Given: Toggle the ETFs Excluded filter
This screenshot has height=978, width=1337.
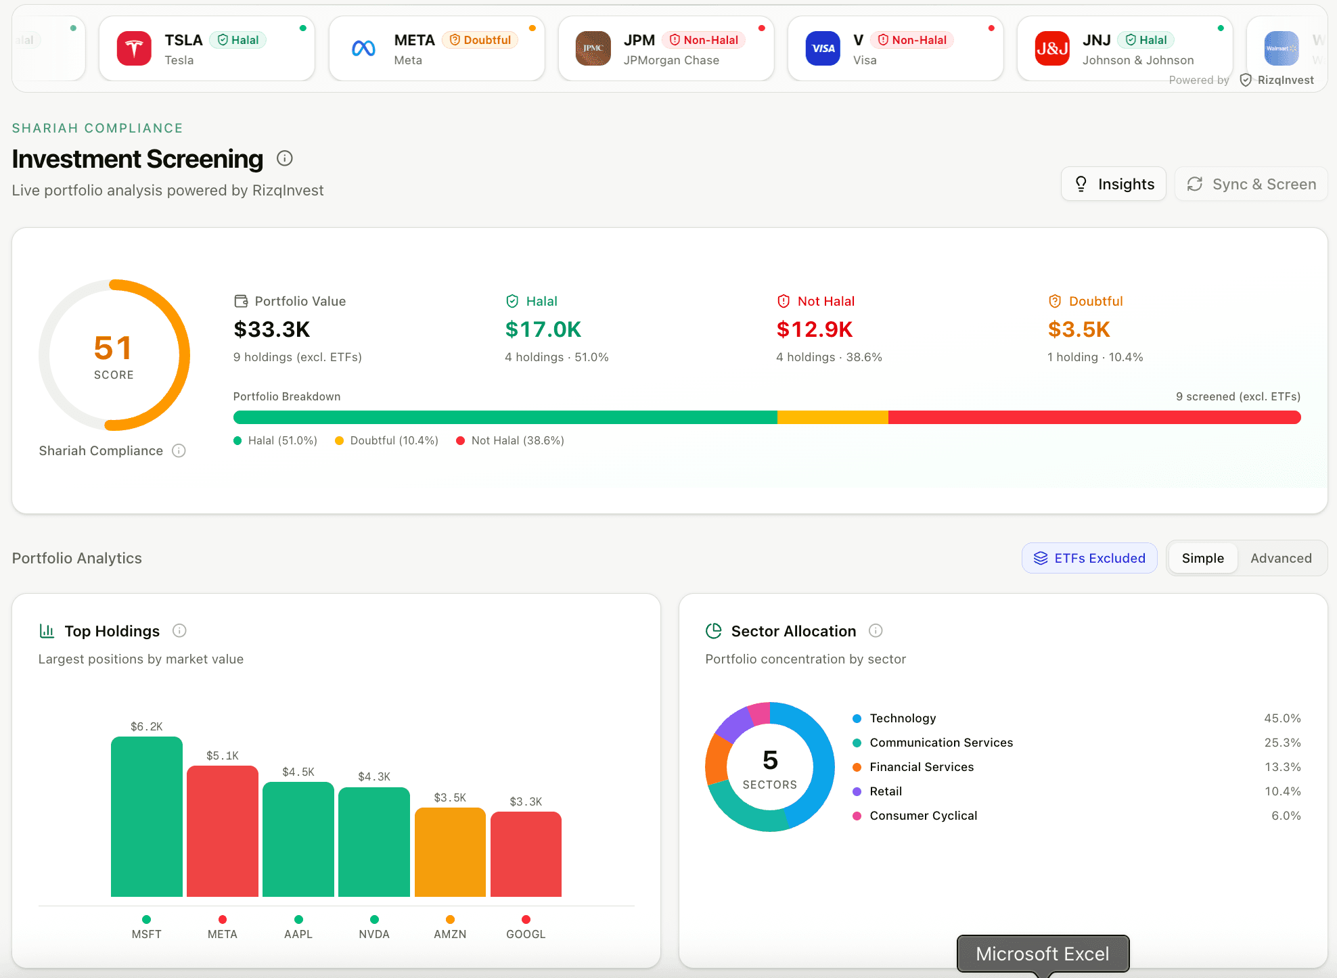Looking at the screenshot, I should (1089, 558).
